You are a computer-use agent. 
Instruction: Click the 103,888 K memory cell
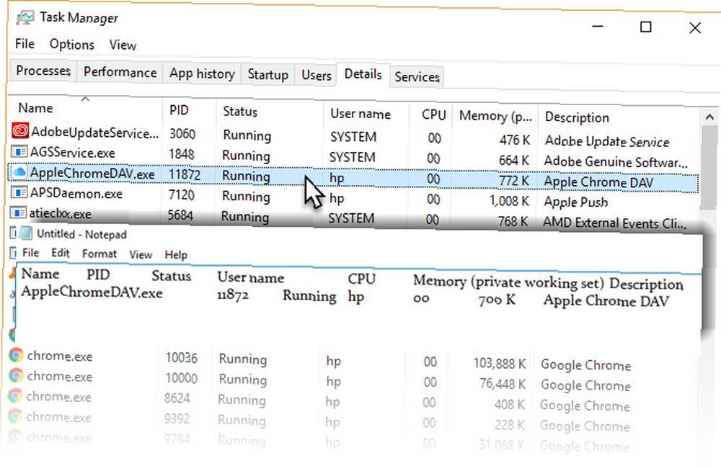(x=500, y=364)
